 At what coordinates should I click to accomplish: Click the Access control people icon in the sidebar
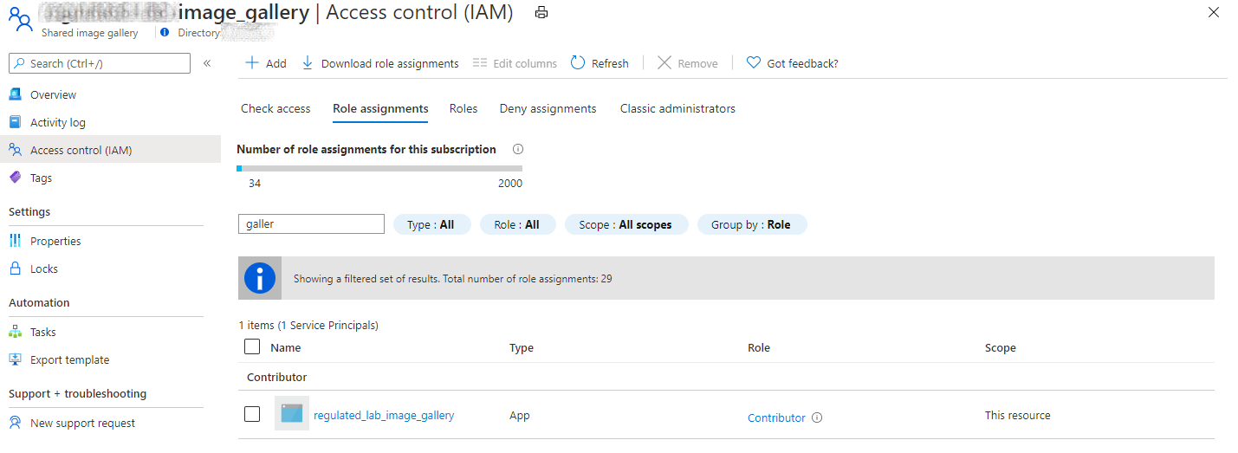pos(15,150)
